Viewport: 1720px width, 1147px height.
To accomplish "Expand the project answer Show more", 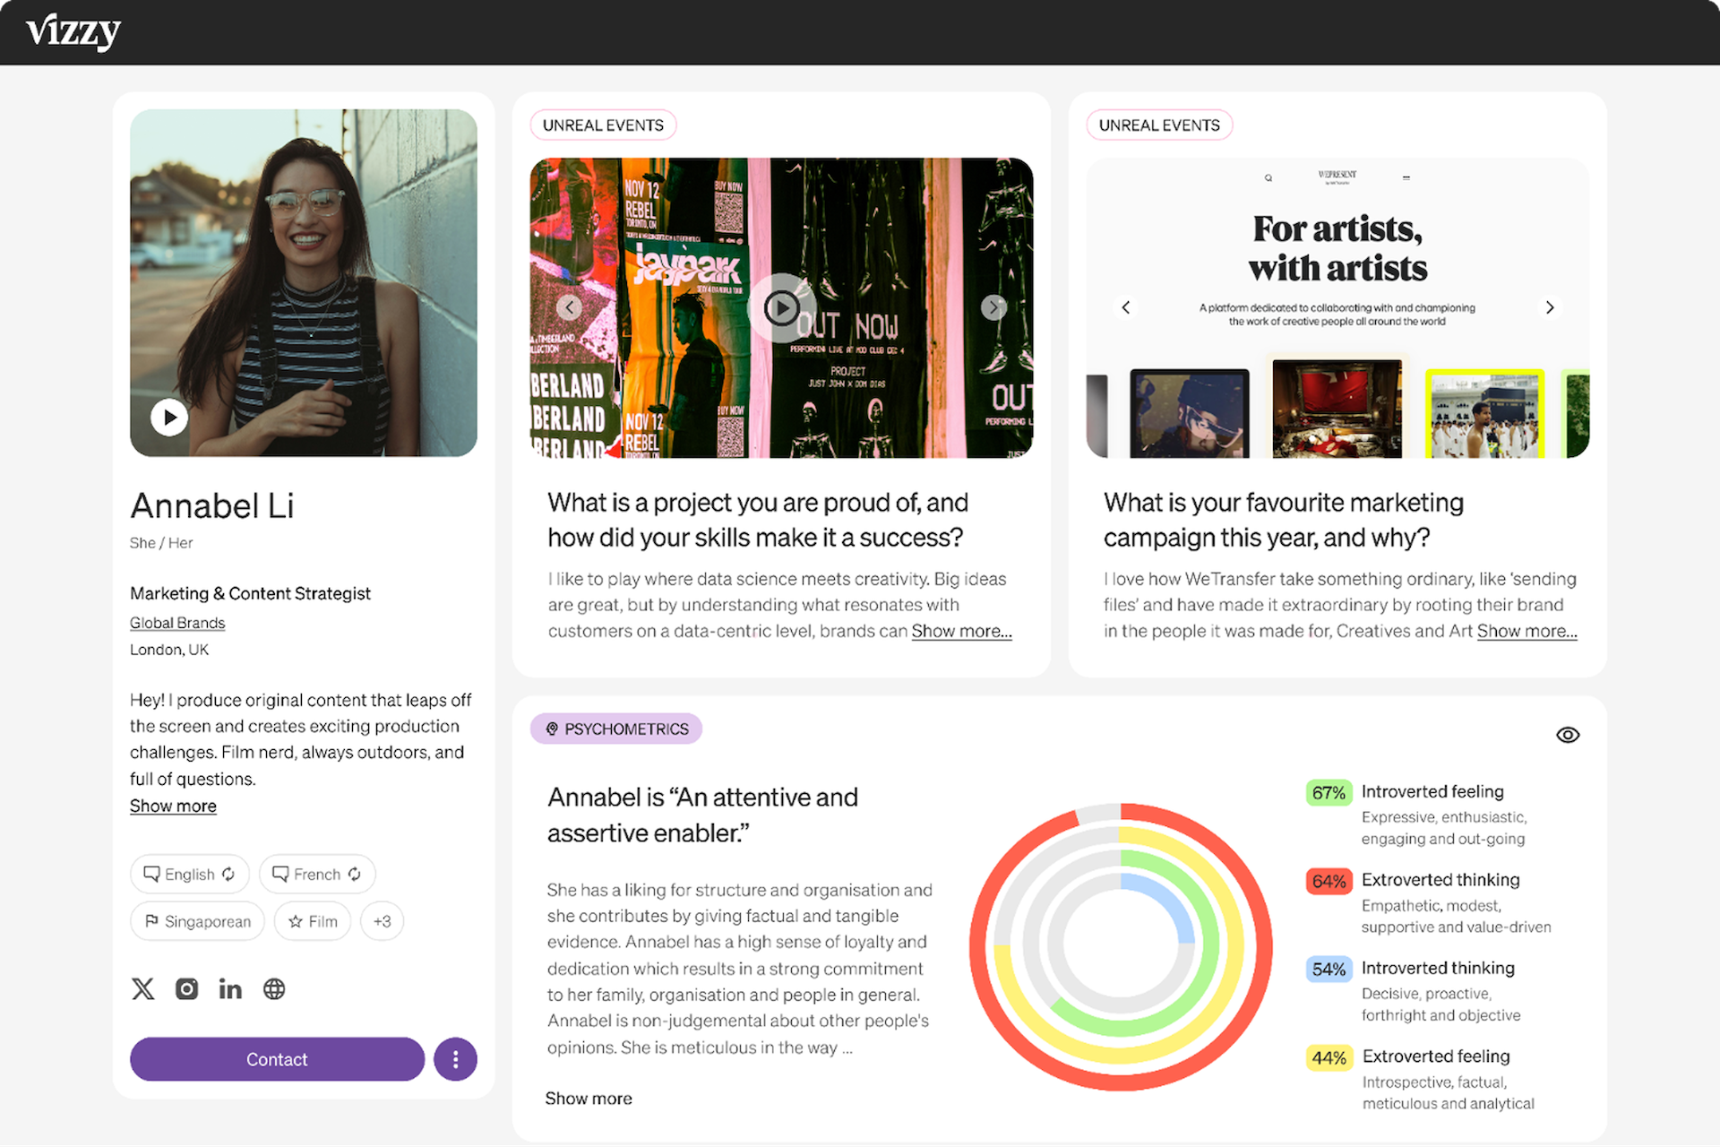I will (961, 631).
